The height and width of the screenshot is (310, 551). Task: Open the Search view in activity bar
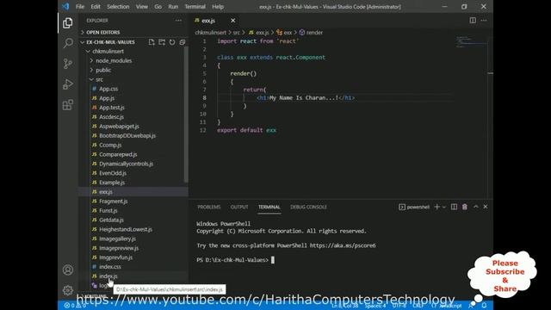coord(68,43)
